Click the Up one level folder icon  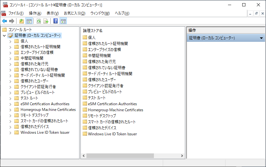pyautogui.click(x=22, y=21)
